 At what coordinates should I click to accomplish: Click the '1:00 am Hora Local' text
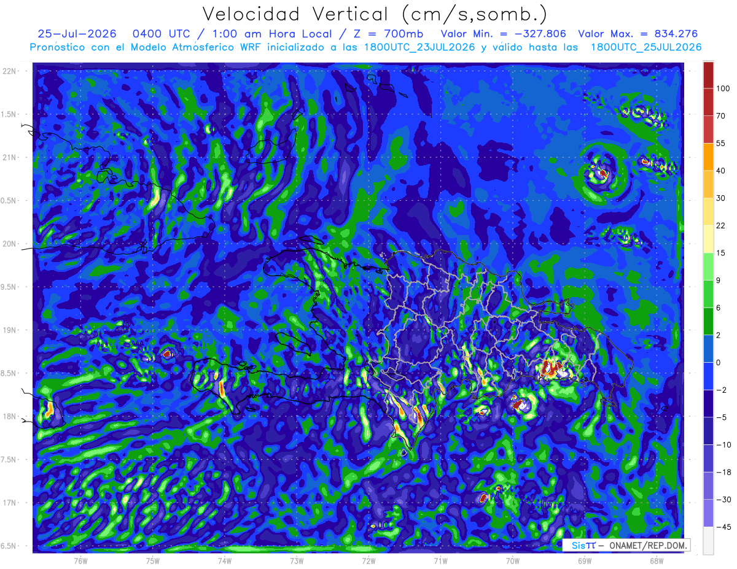point(273,34)
